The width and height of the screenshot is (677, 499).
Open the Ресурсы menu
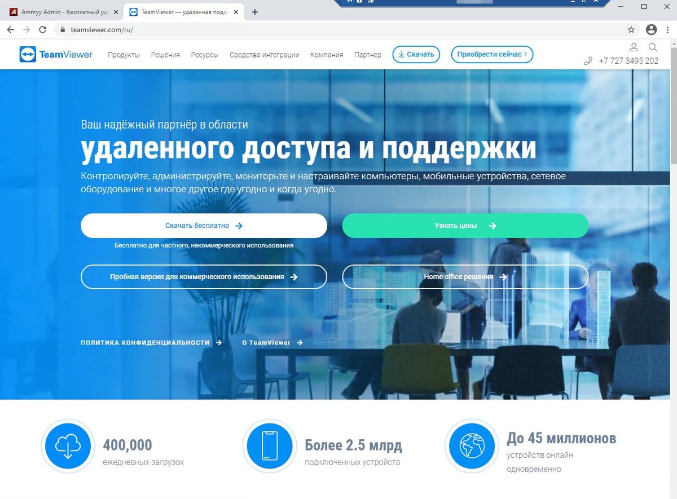point(205,55)
